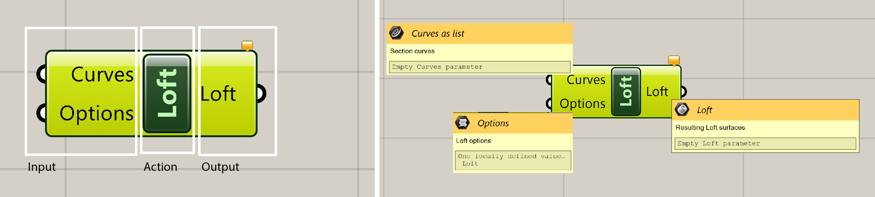Click dark green Loft name bar on smaller component
Screen dimensions: 875x197
pyautogui.click(x=626, y=91)
